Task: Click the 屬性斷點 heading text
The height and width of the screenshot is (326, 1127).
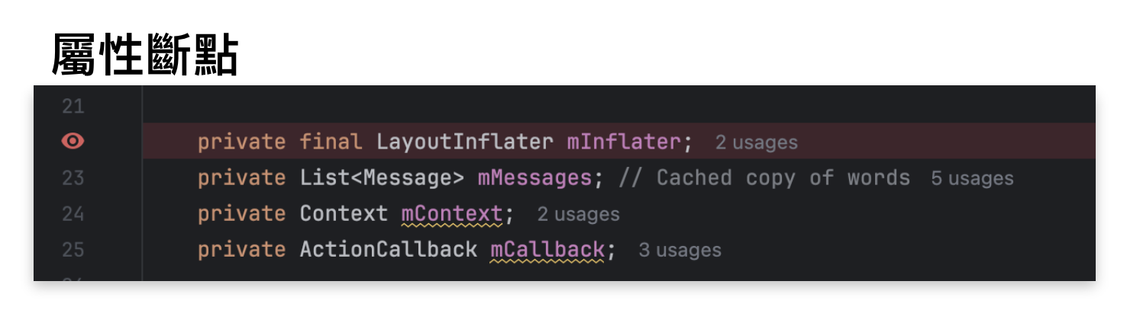Action: [x=145, y=55]
